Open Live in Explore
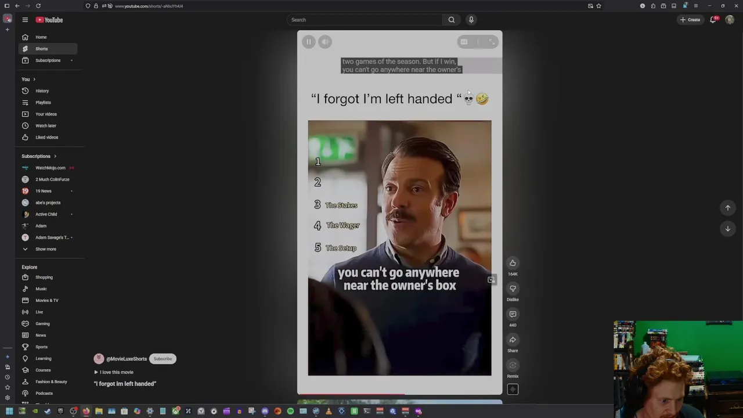This screenshot has width=743, height=418. [x=48, y=312]
